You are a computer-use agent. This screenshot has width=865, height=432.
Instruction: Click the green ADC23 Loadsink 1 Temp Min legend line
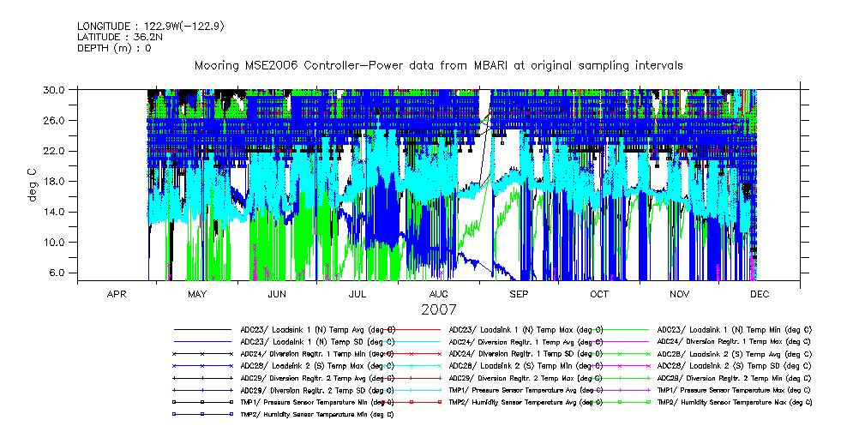622,329
